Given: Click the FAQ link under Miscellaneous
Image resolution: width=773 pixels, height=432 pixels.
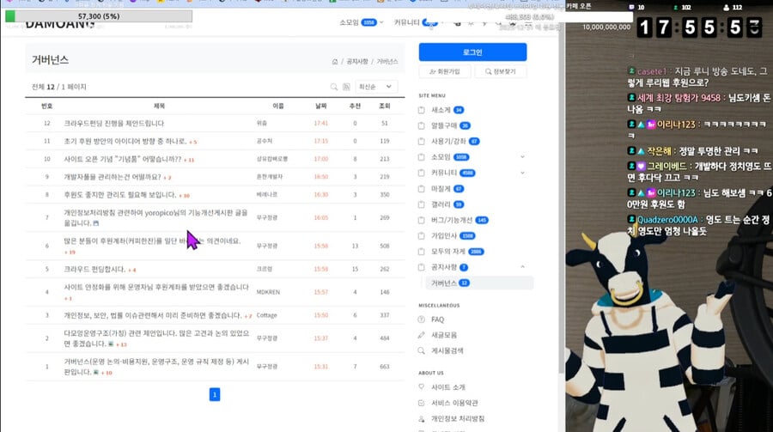Looking at the screenshot, I should pyautogui.click(x=438, y=319).
